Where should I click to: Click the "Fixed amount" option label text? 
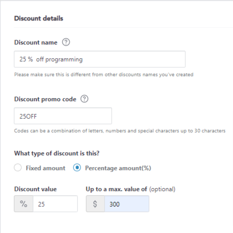[45, 168]
